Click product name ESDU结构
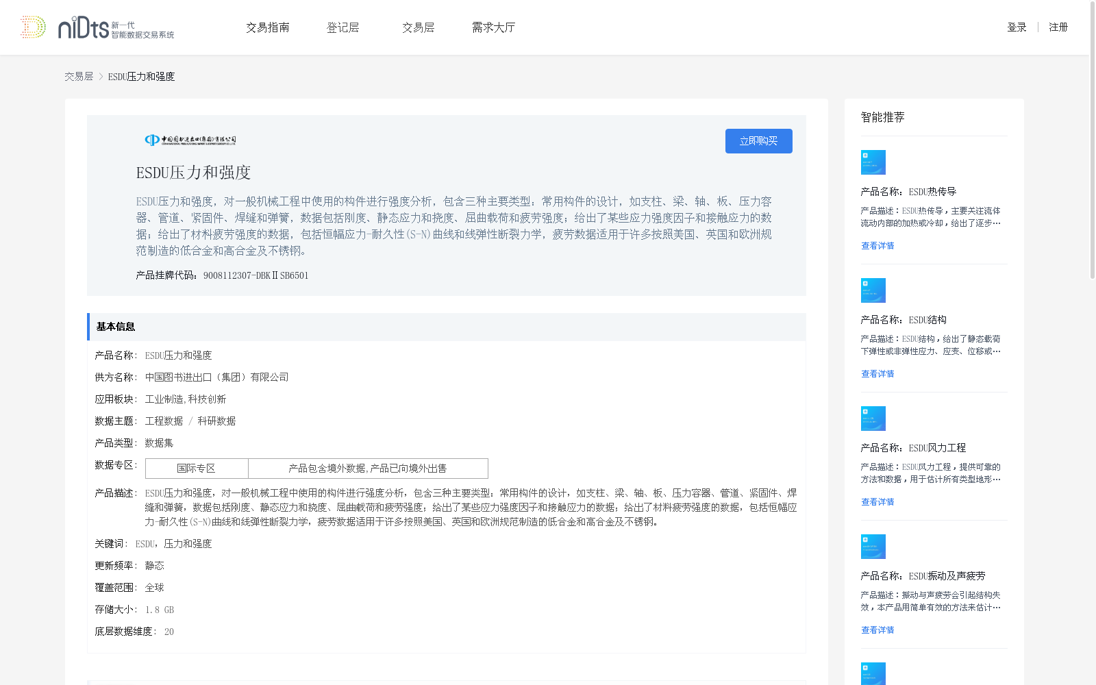Screen dimensions: 1096x685 point(927,320)
